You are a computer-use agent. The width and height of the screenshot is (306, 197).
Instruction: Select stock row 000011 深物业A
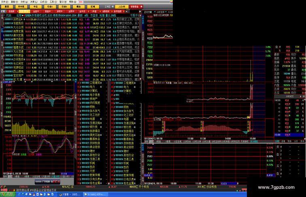[x=71, y=19]
